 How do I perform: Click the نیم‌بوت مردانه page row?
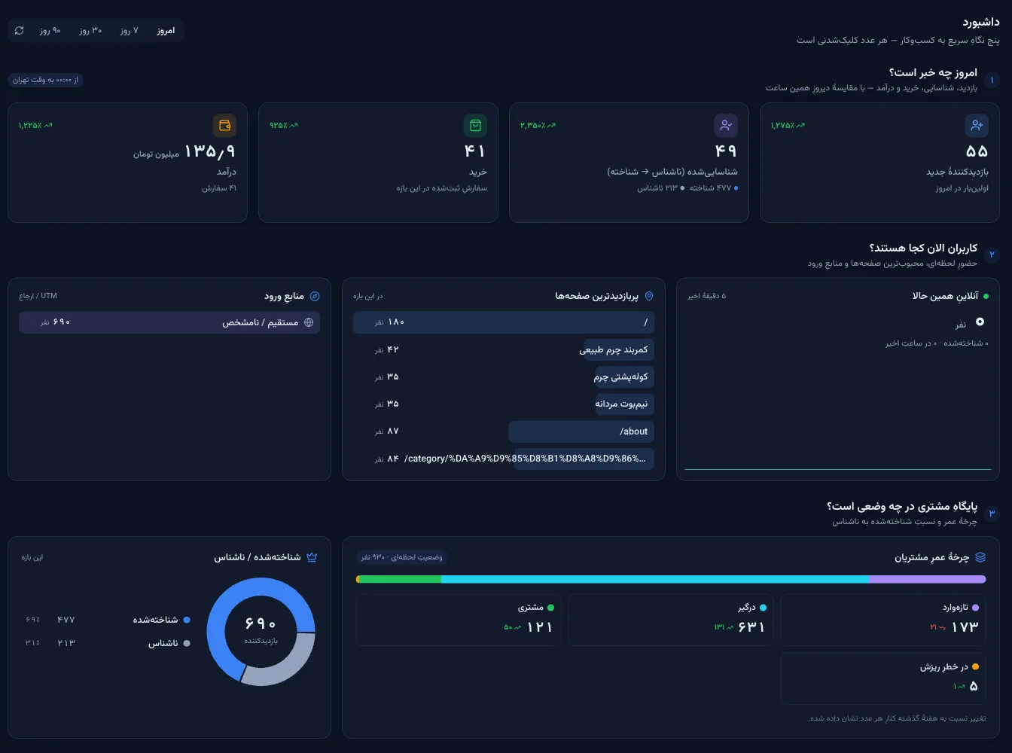[504, 404]
